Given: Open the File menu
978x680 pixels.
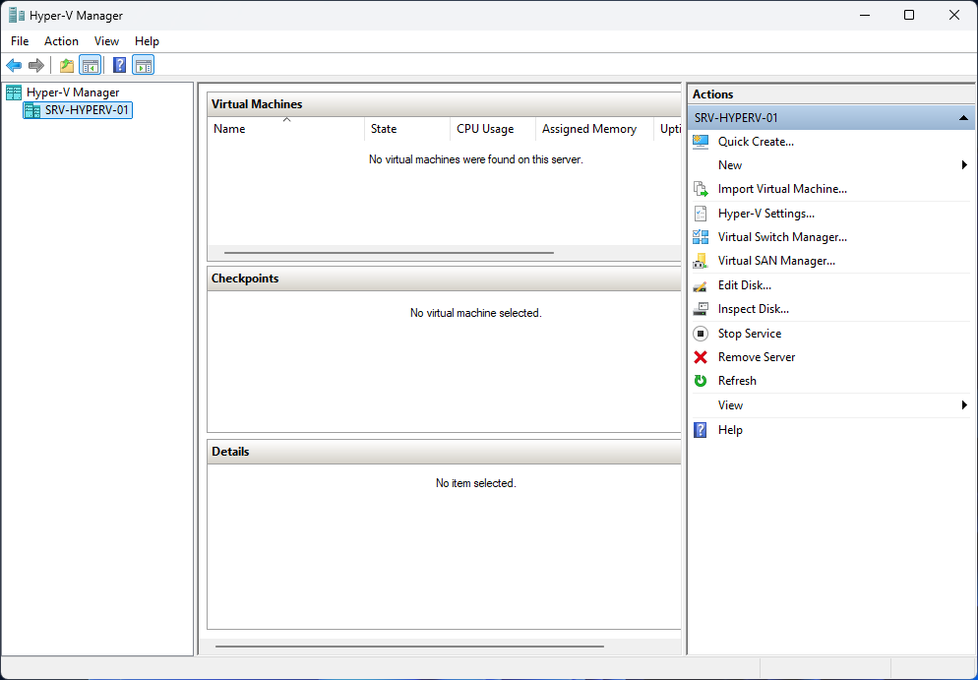Looking at the screenshot, I should coord(19,40).
